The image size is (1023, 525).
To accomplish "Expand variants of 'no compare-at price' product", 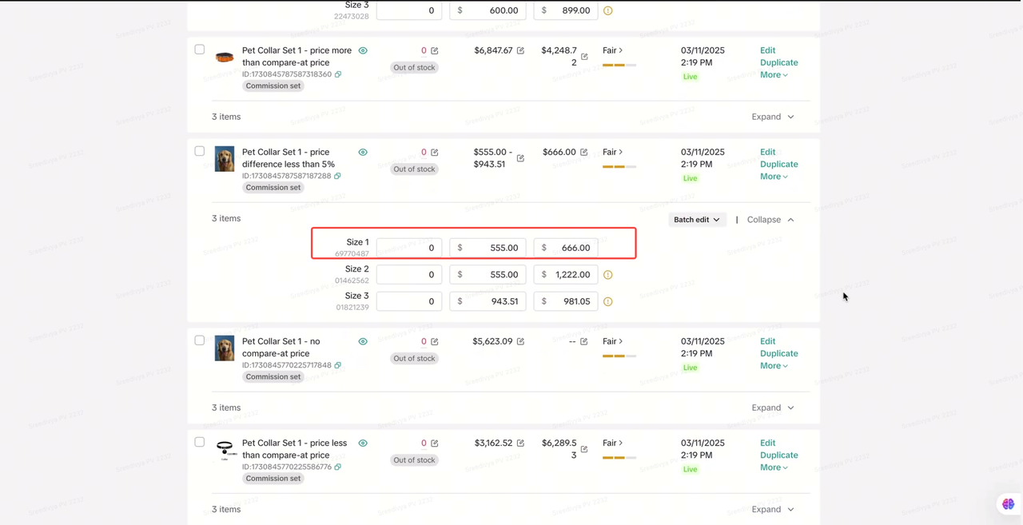I will (x=772, y=408).
